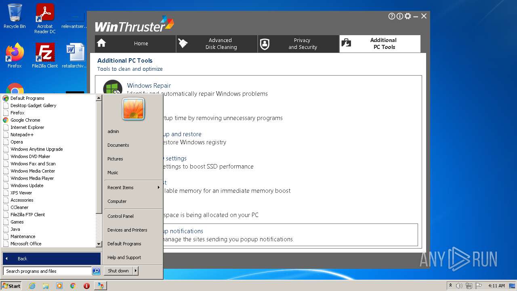Expand the CCleaner folder
The width and height of the screenshot is (517, 291).
coord(48,207)
